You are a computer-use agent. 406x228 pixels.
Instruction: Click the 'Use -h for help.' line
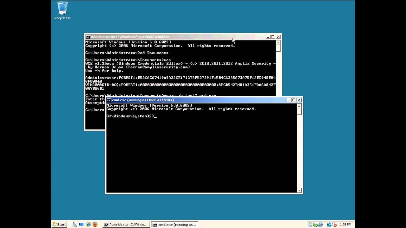(104, 71)
